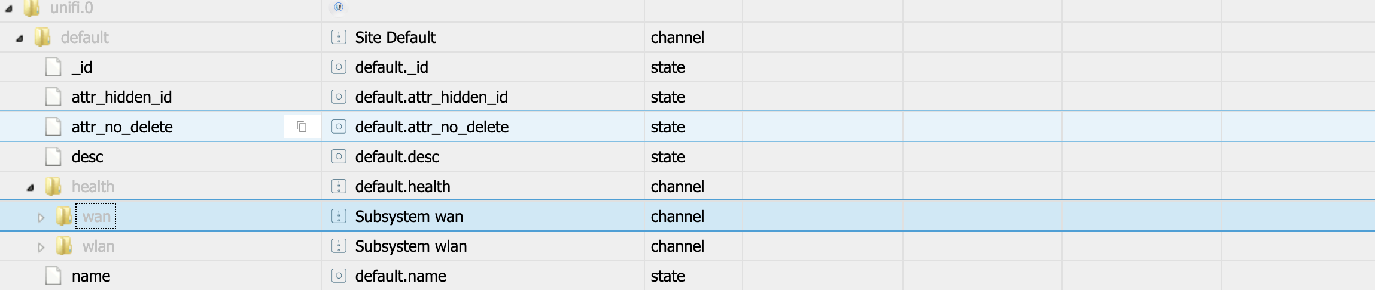The width and height of the screenshot is (1375, 290).
Task: Click the file icon next to desc
Action: tap(53, 156)
